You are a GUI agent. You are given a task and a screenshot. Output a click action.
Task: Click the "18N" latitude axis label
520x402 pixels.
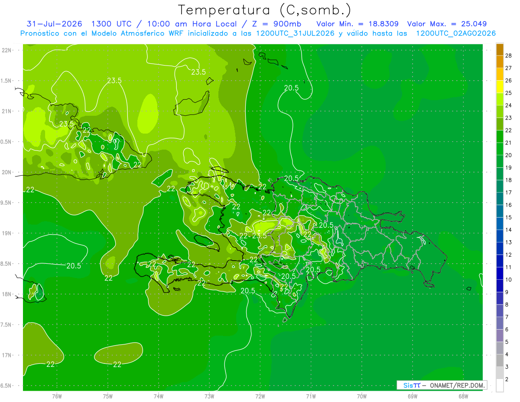pyautogui.click(x=7, y=294)
